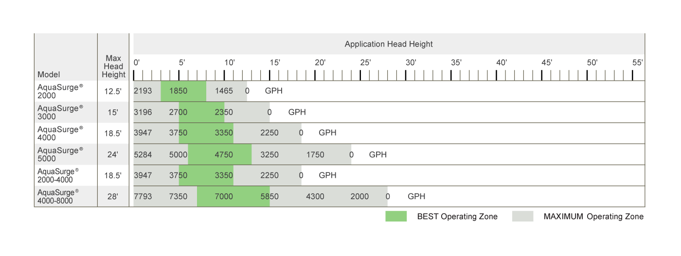Viewport: 681px width, 256px height.
Task: Click the 5' scale label
Action: [182, 63]
